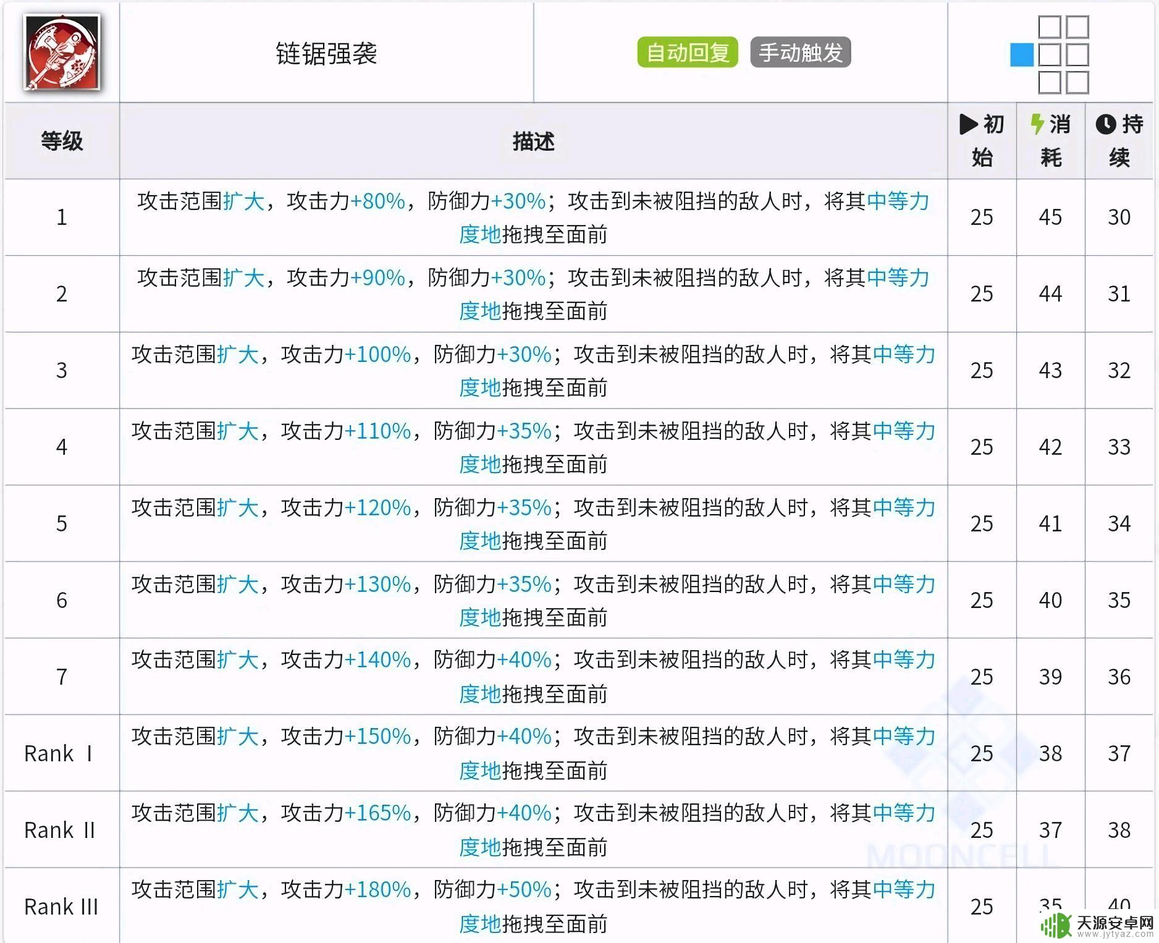Click the +180% attack value in Rank III
Image resolution: width=1159 pixels, height=943 pixels.
[377, 890]
